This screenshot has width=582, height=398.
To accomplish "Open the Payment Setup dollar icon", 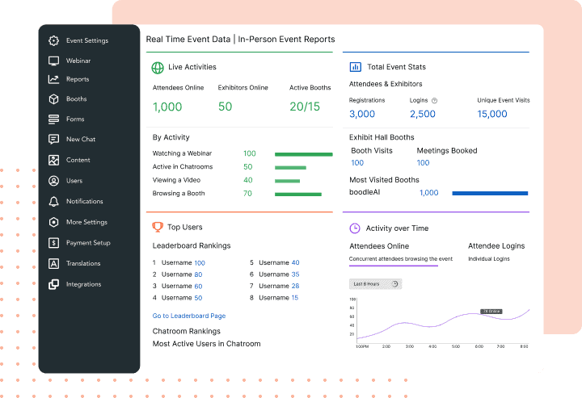I will pos(53,242).
